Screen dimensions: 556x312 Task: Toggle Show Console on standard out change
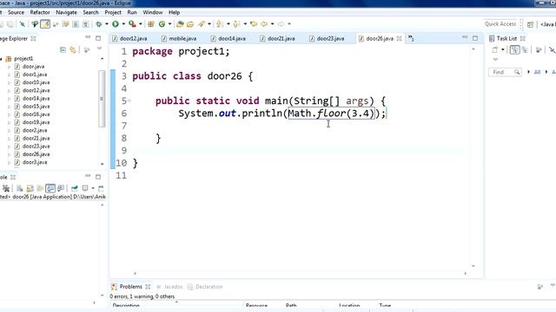[50, 188]
